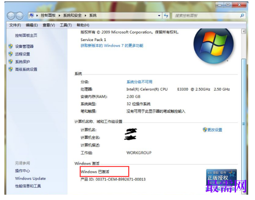Screen dimensions: 255x200
Task: Click the back navigation arrow button
Action: [11, 16]
